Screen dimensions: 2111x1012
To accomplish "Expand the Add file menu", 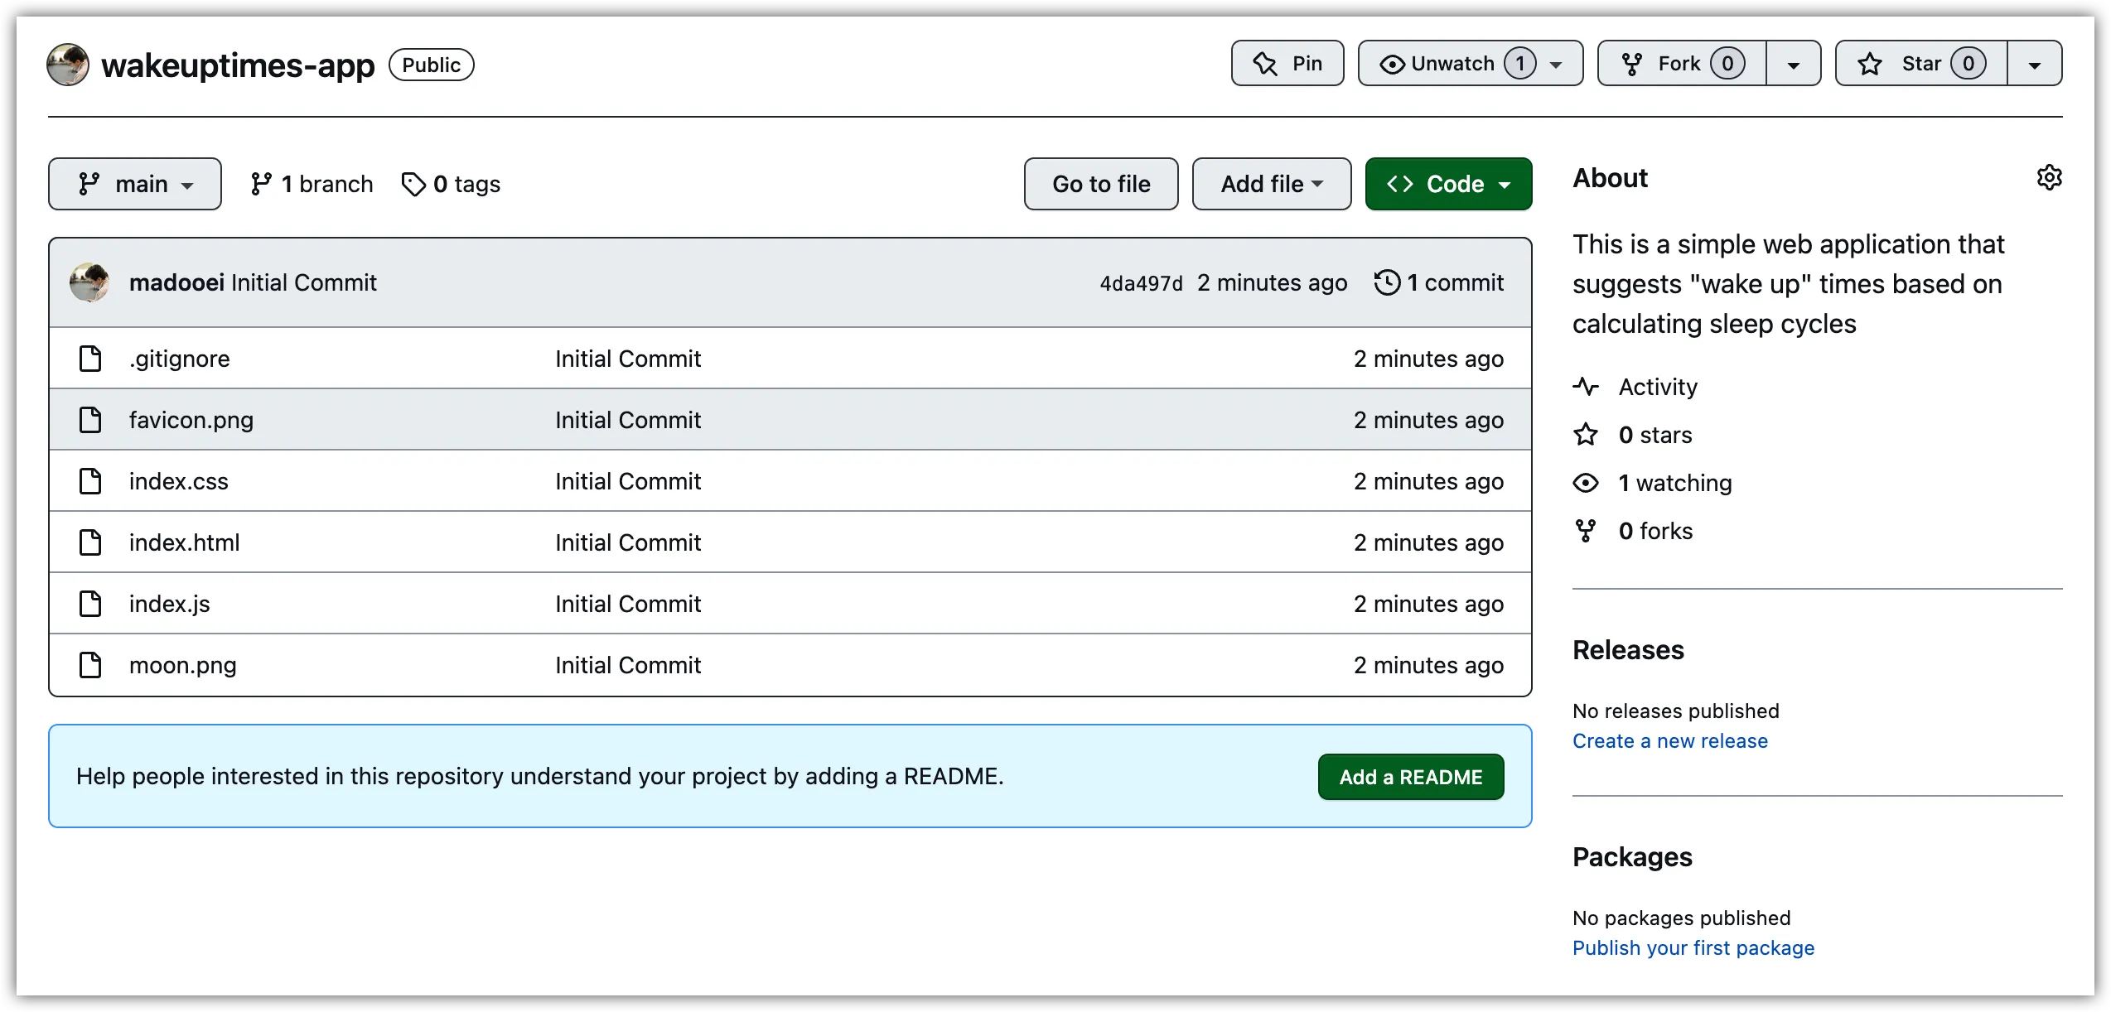I will 1272,184.
